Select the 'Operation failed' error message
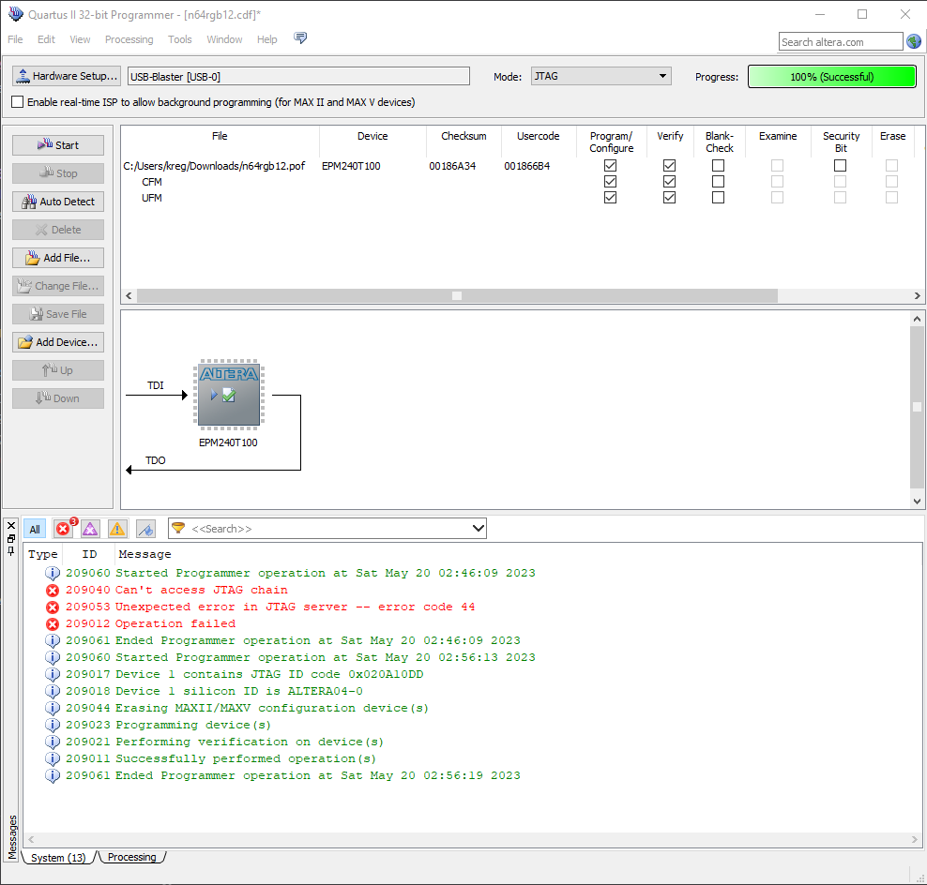The width and height of the screenshot is (927, 885). [x=175, y=623]
